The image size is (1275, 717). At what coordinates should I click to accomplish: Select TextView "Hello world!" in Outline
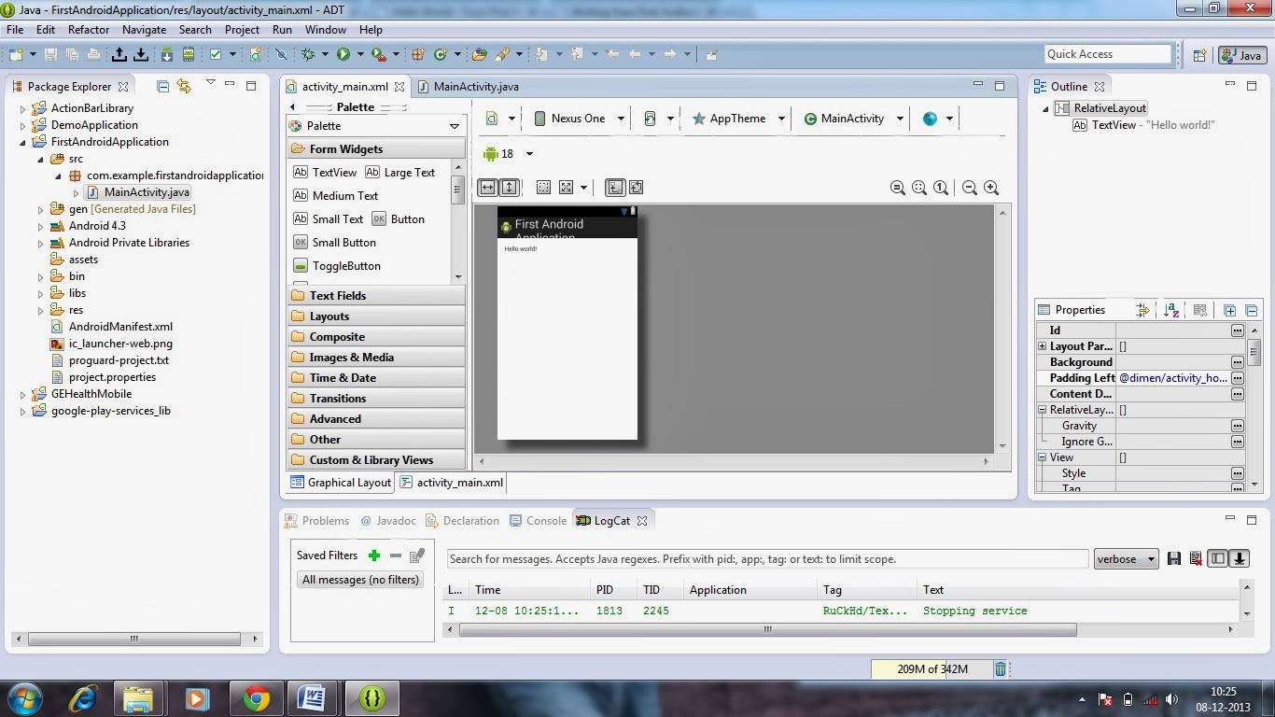point(1144,125)
